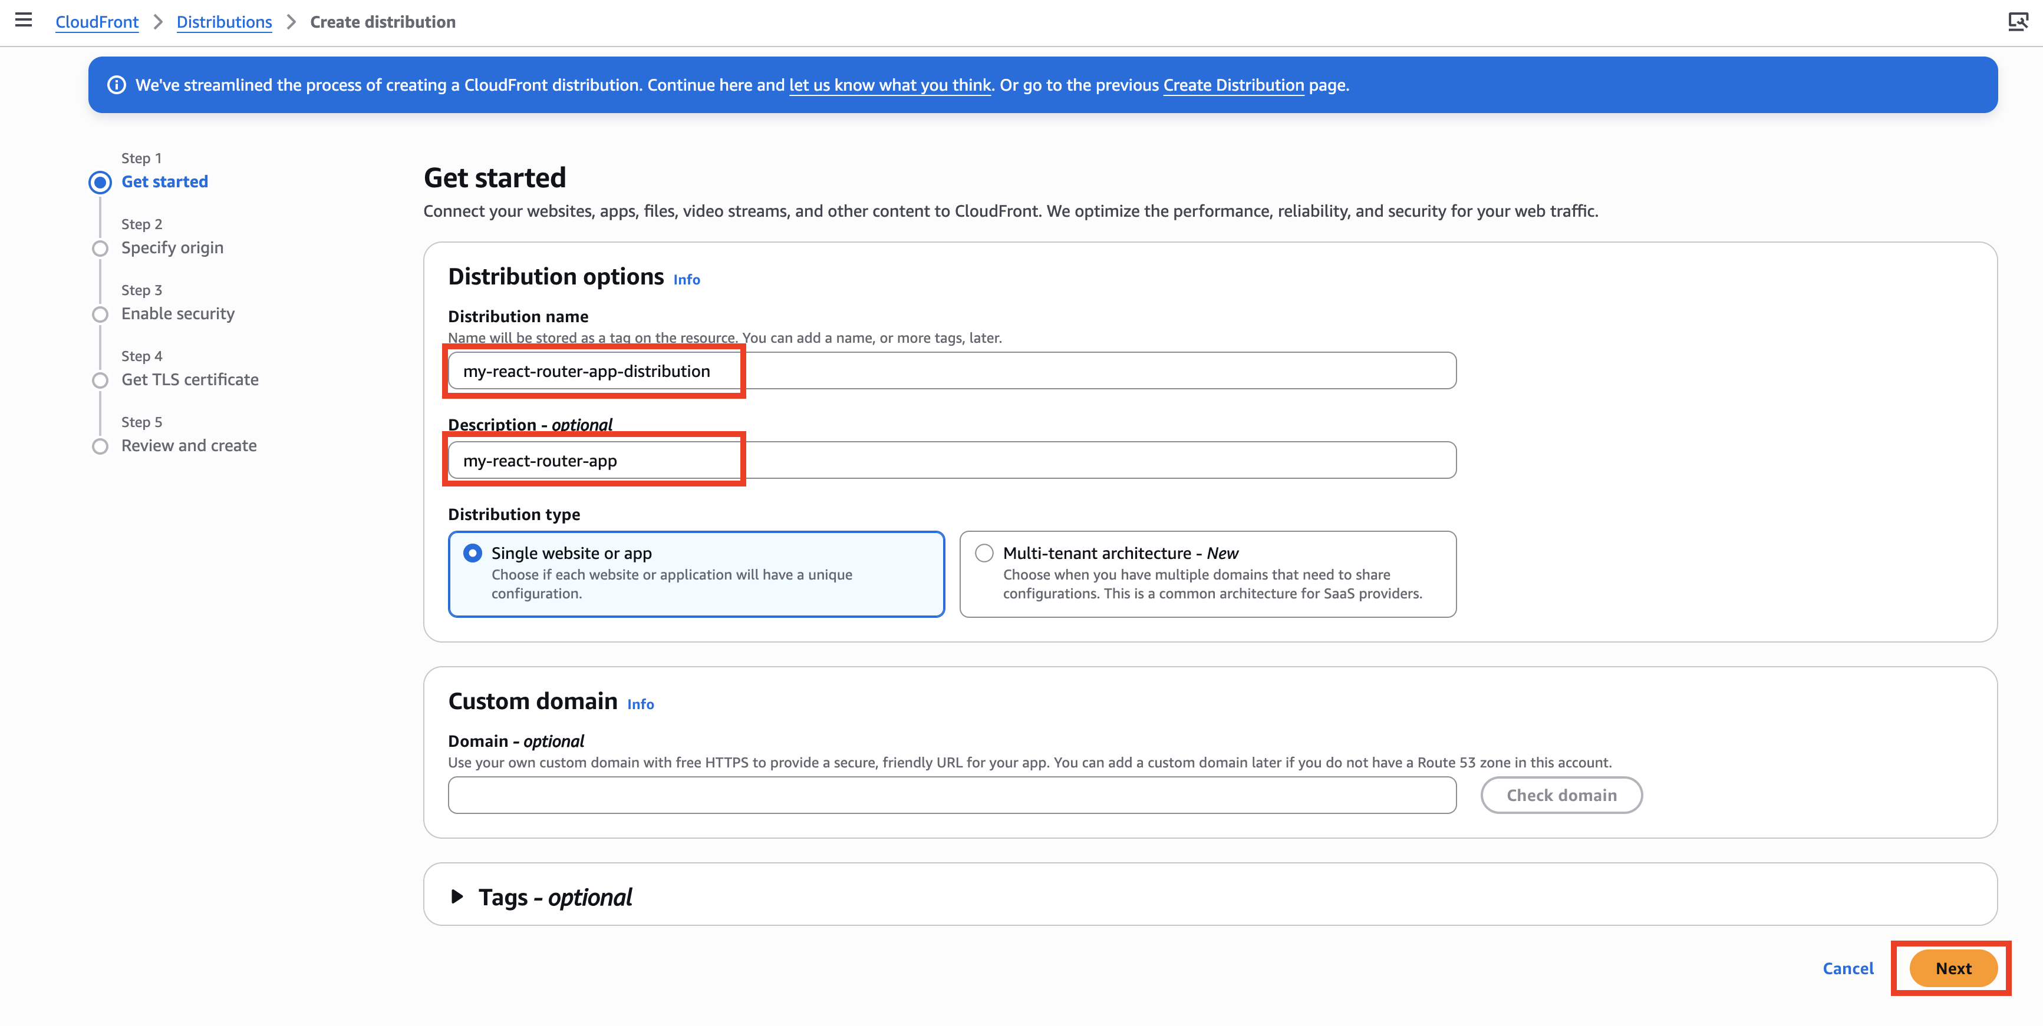Click the Next button

tap(1953, 968)
